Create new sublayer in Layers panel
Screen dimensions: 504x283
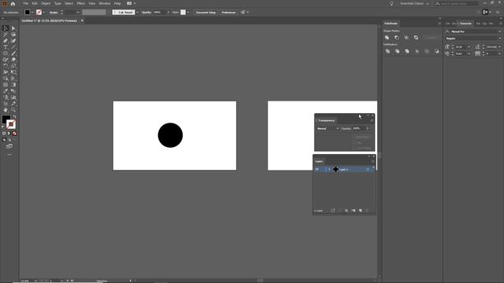[354, 211]
